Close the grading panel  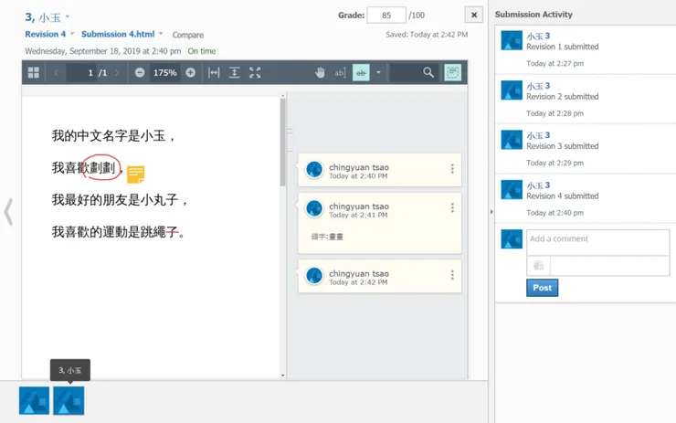coord(474,16)
